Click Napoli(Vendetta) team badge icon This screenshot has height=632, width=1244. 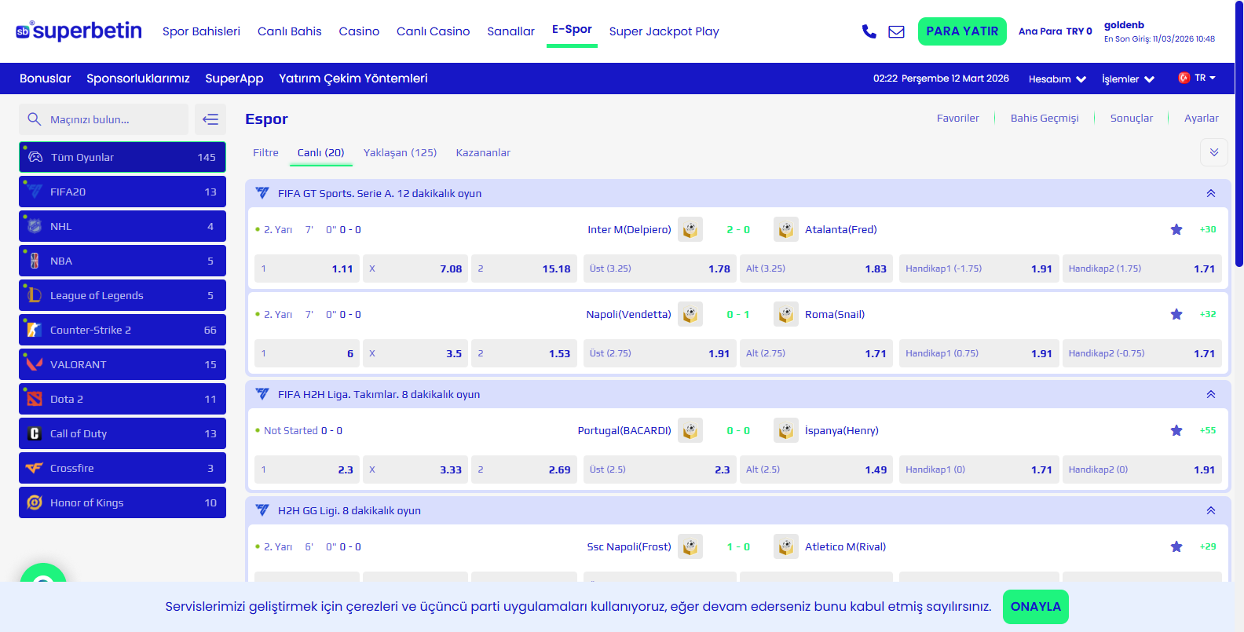pos(690,314)
